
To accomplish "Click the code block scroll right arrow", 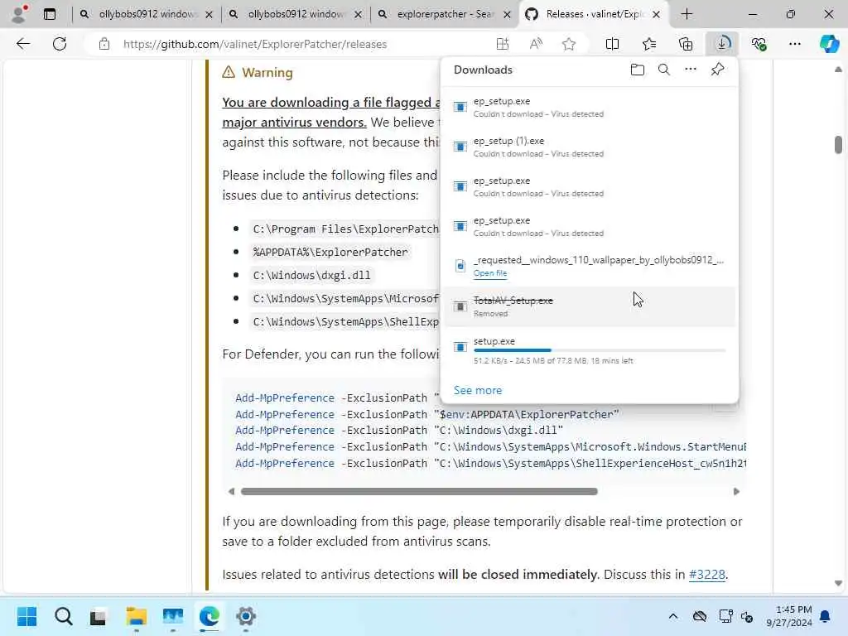I will tap(736, 491).
